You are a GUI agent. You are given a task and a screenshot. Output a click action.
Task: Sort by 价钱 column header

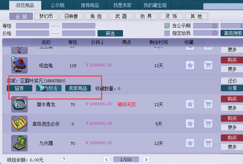pyautogui.click(x=98, y=42)
